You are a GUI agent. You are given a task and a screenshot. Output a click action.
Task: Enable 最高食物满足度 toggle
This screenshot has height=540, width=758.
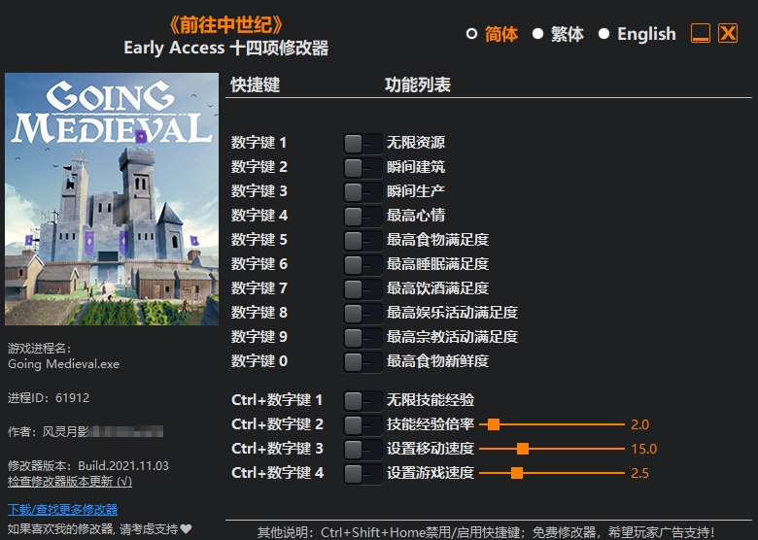362,240
